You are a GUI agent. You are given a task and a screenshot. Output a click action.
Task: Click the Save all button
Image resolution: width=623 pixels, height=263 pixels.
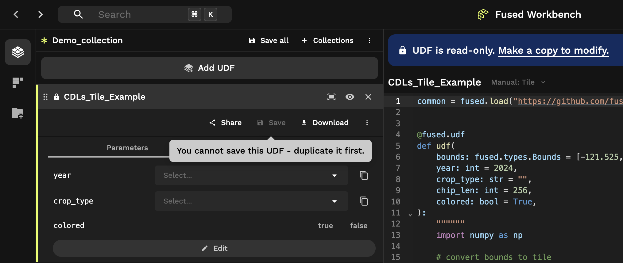(x=269, y=40)
